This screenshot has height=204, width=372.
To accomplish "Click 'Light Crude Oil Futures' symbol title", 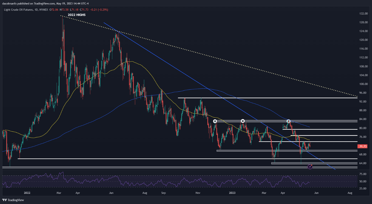I will [18, 10].
